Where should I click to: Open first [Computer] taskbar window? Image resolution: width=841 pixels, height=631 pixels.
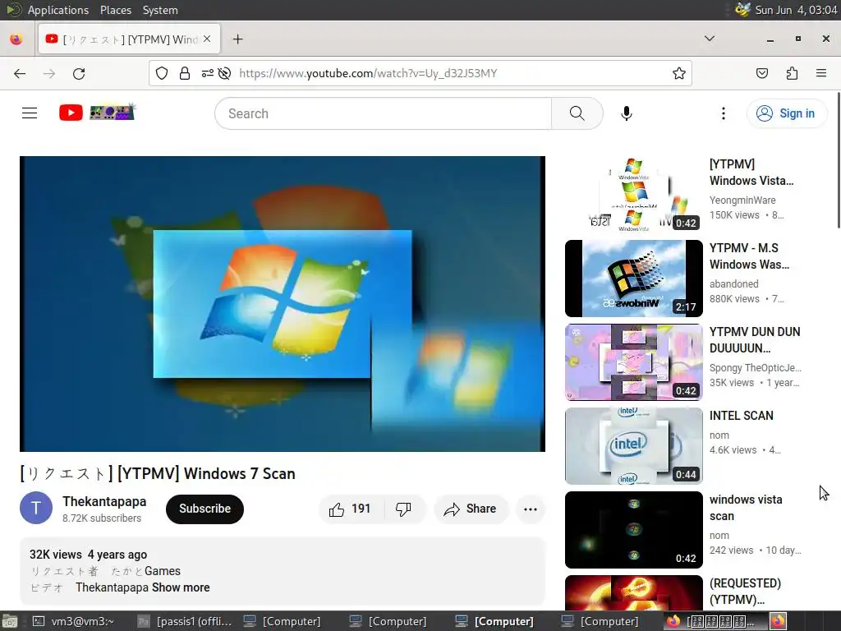tap(282, 621)
